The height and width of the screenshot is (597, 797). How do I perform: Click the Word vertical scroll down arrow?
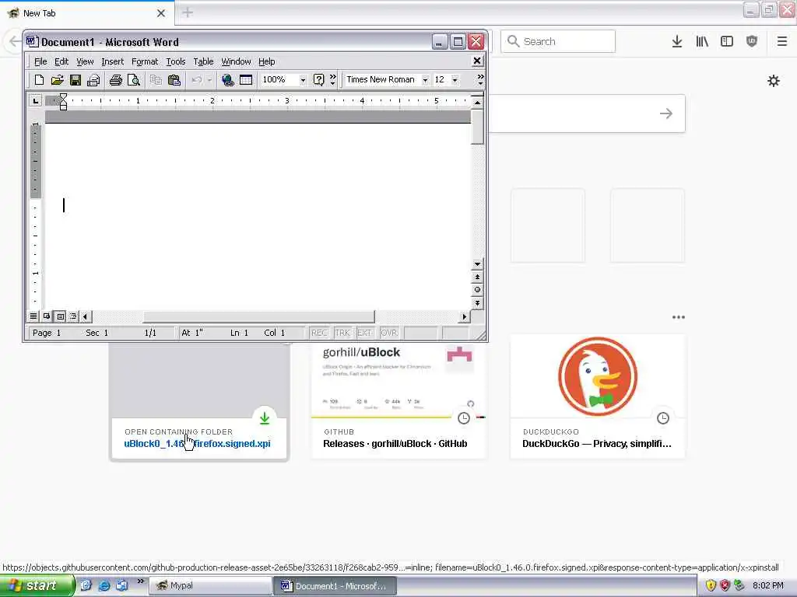click(x=477, y=264)
